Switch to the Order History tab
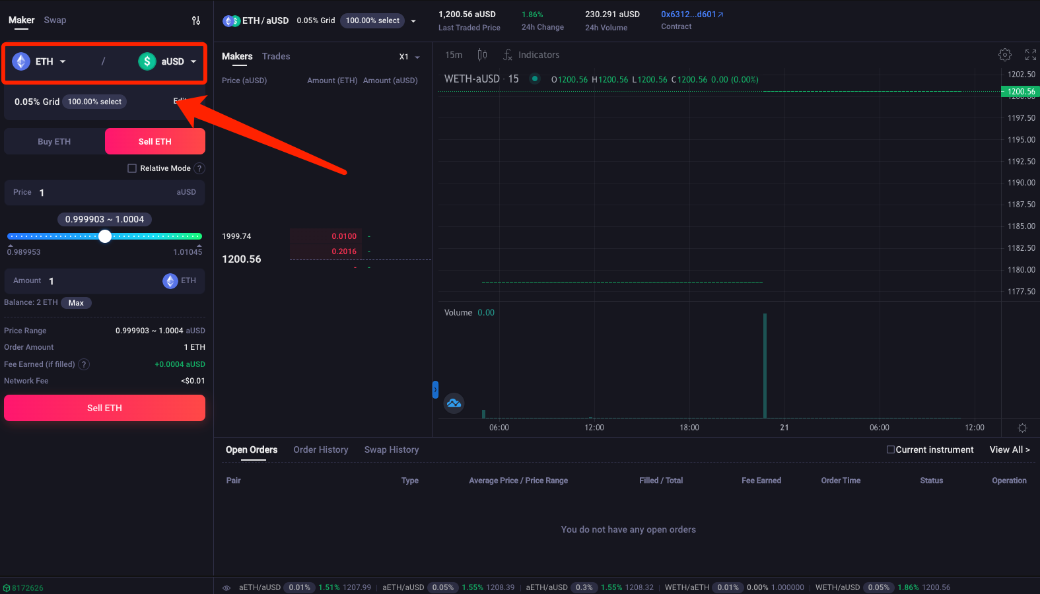The width and height of the screenshot is (1040, 594). [320, 449]
